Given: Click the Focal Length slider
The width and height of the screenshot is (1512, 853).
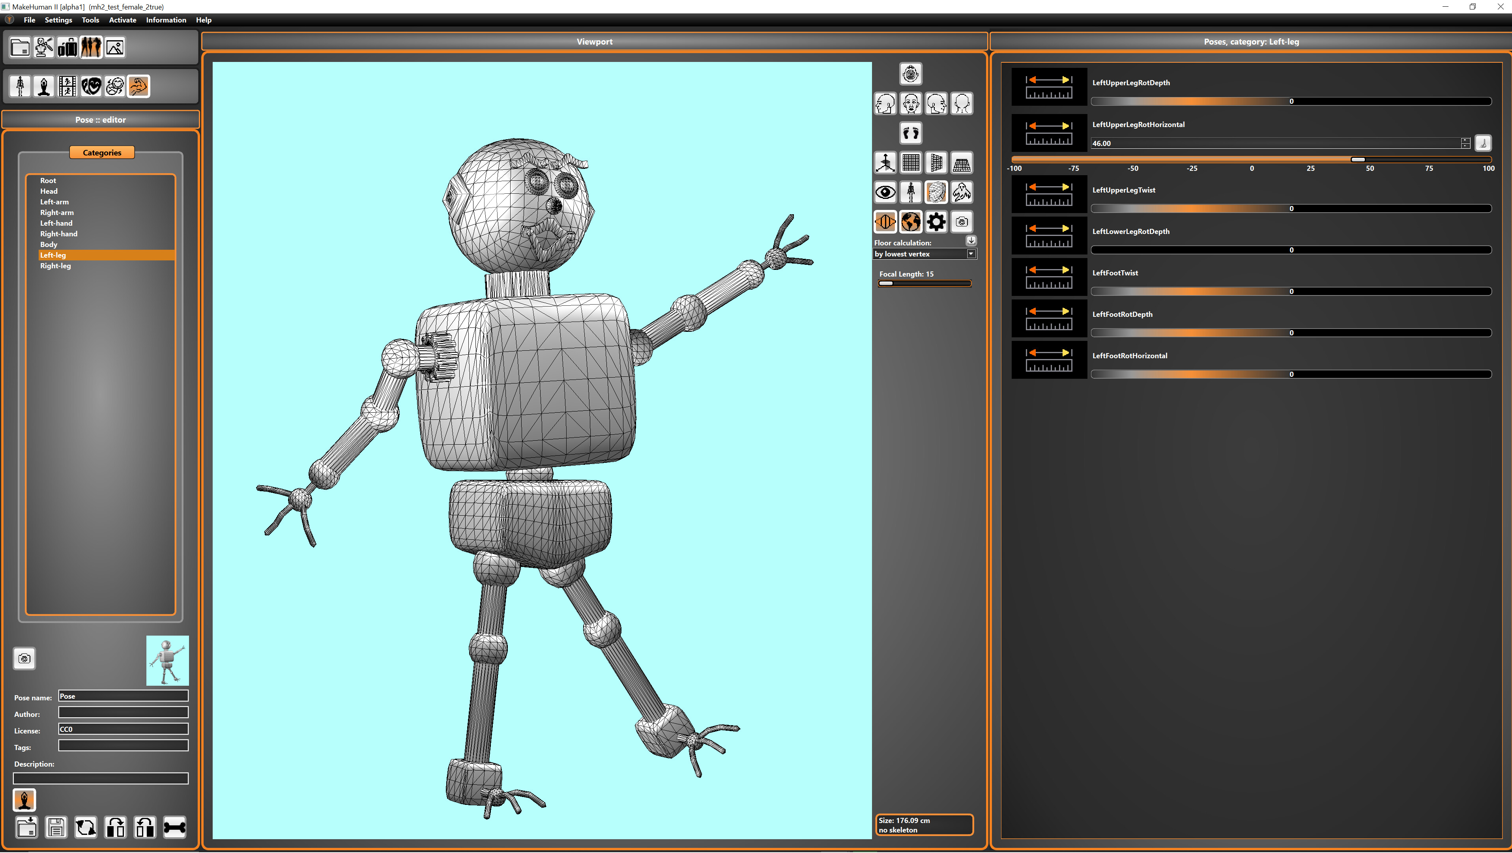Looking at the screenshot, I should click(x=924, y=284).
